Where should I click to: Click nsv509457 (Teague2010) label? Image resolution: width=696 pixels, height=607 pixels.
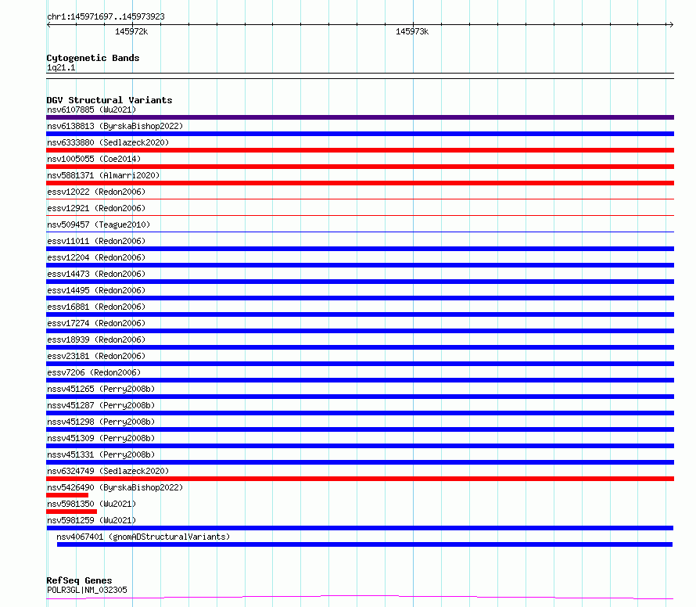(99, 224)
